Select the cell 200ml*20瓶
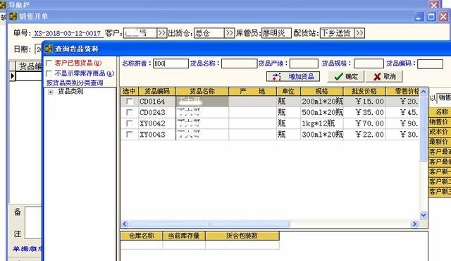451x261 pixels. tap(322, 102)
